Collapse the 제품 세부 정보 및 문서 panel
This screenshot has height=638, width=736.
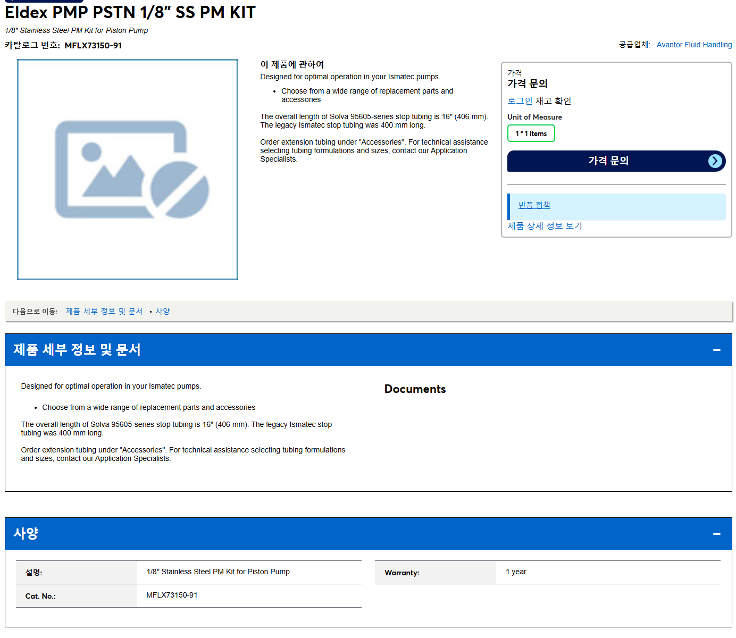[x=716, y=350]
